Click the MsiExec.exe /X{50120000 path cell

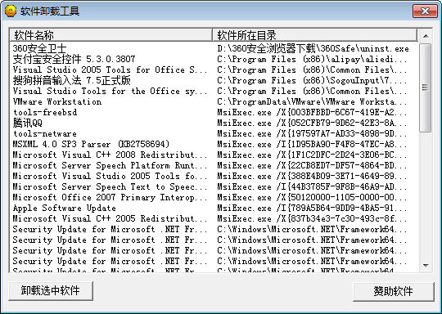coord(312,197)
